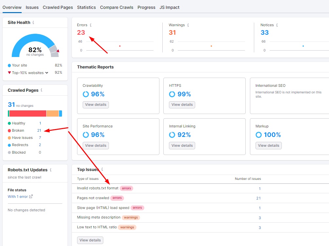Viewport: 329px width, 246px height.
Task: Follow the With 1 error link
Action: pyautogui.click(x=18, y=197)
